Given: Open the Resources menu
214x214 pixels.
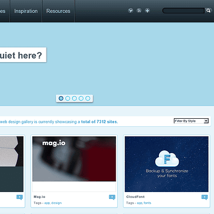Looking at the screenshot, I should (x=58, y=11).
